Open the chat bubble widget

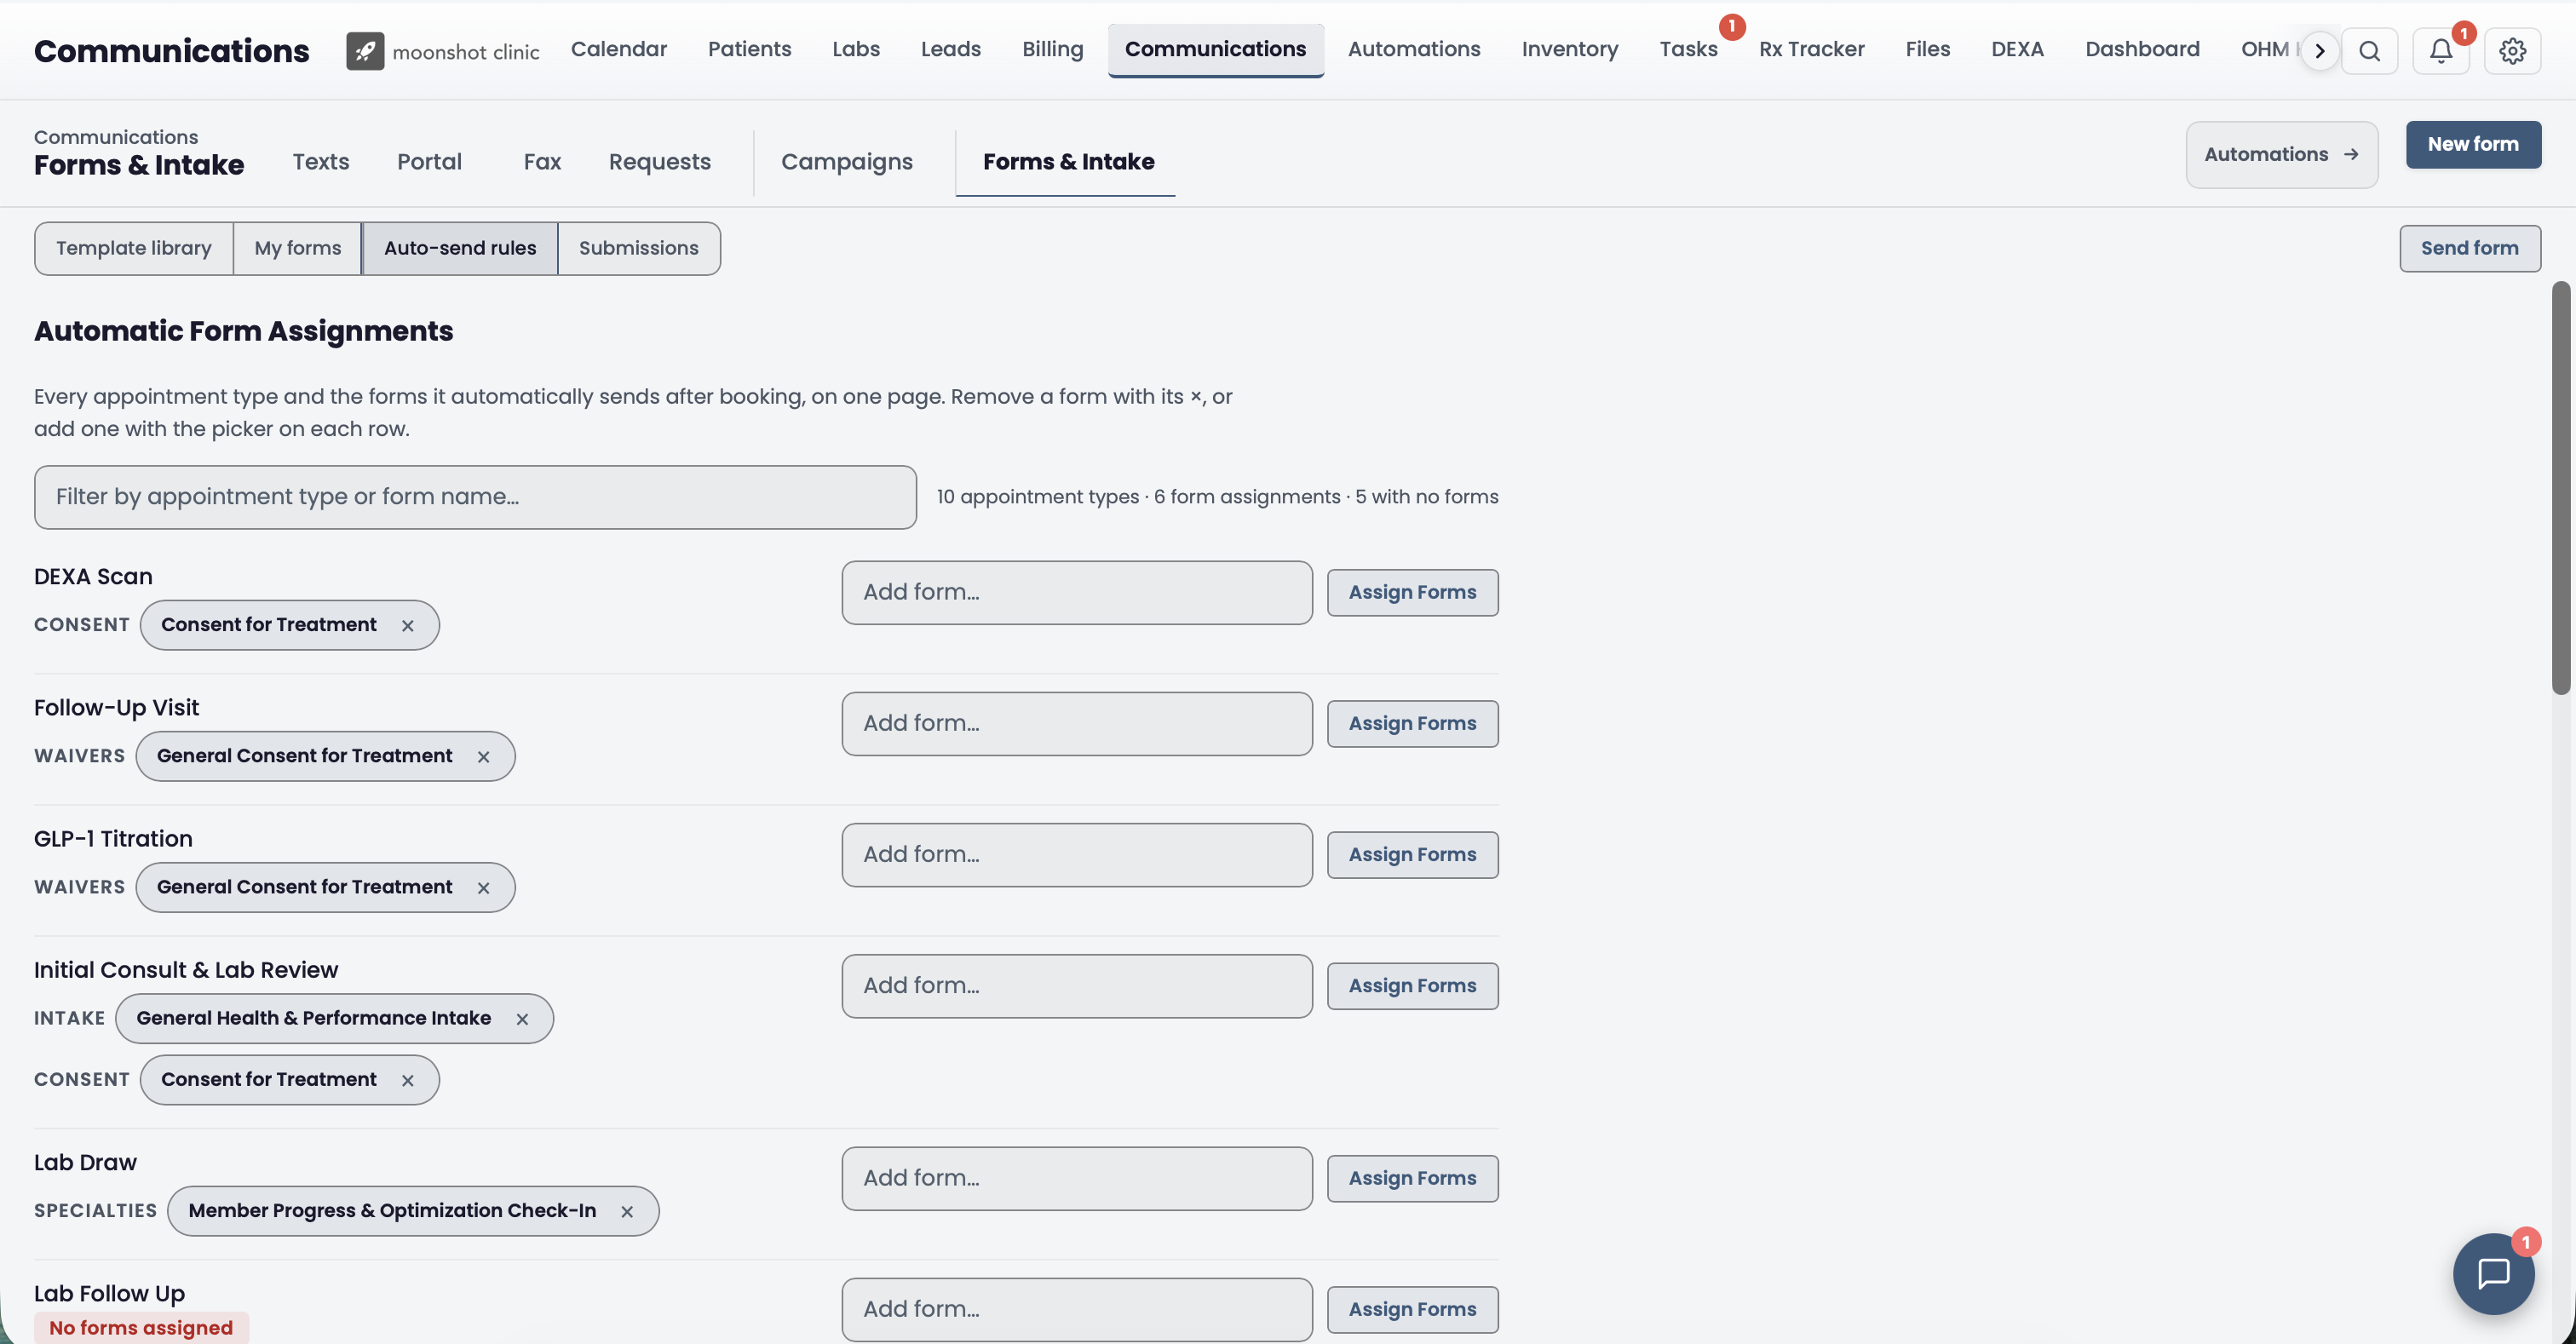click(x=2494, y=1273)
